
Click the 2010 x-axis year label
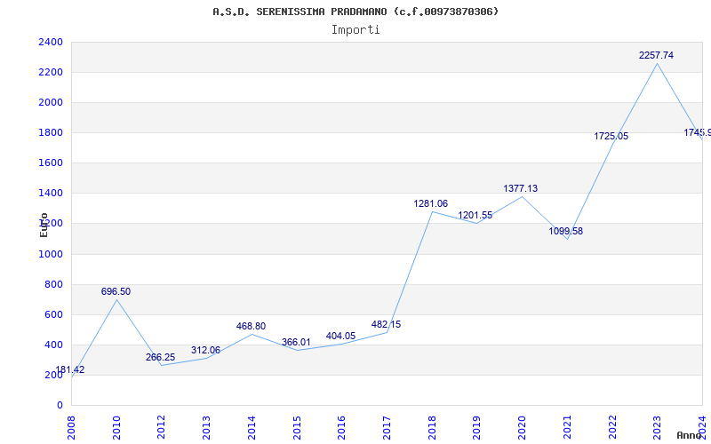tap(116, 427)
